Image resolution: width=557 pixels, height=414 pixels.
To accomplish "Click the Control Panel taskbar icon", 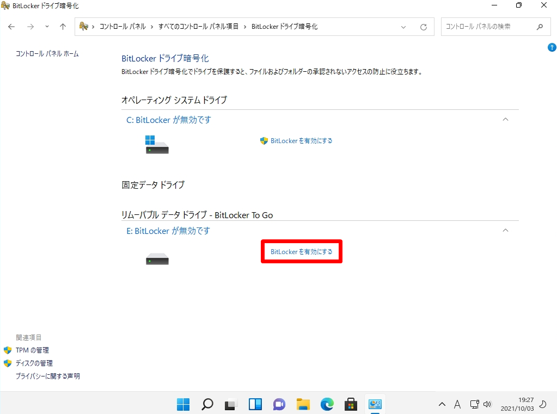I will [x=375, y=404].
